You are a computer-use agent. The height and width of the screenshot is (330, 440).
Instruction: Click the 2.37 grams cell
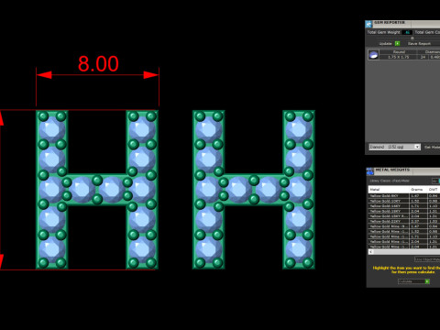tap(418, 221)
